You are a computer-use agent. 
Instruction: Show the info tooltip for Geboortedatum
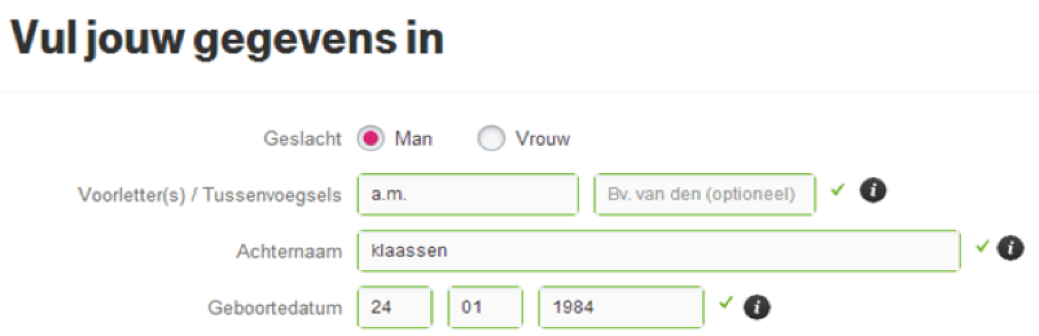click(757, 306)
